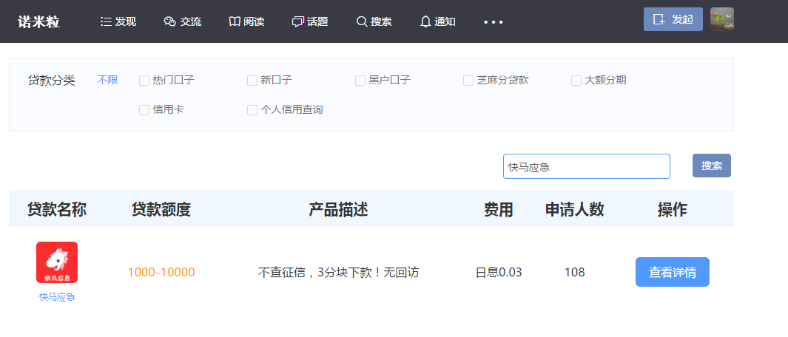
Task: Check the 信用卡 checkbox
Action: point(144,110)
